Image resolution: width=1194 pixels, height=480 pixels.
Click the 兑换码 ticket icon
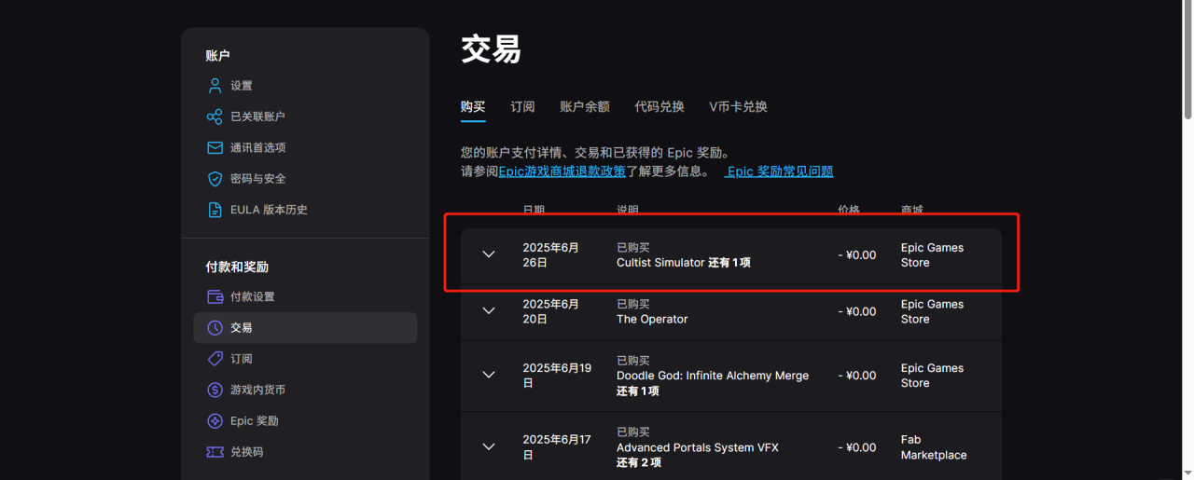coord(215,452)
